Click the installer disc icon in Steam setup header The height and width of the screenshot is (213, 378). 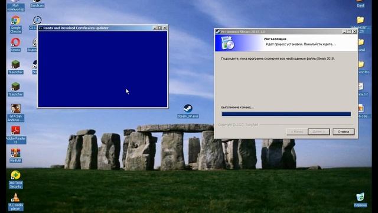(x=227, y=43)
